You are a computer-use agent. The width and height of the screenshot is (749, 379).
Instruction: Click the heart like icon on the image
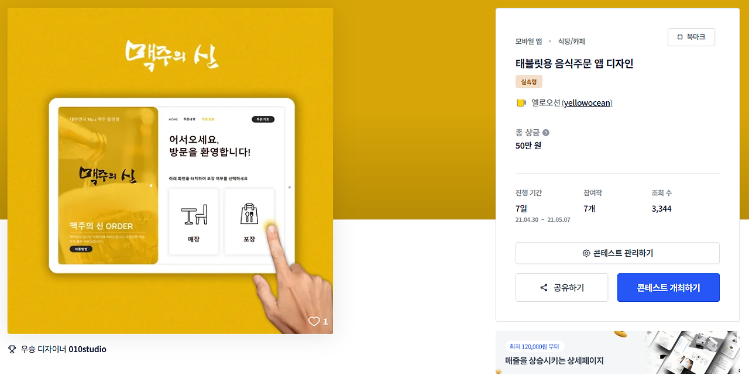[x=314, y=321]
